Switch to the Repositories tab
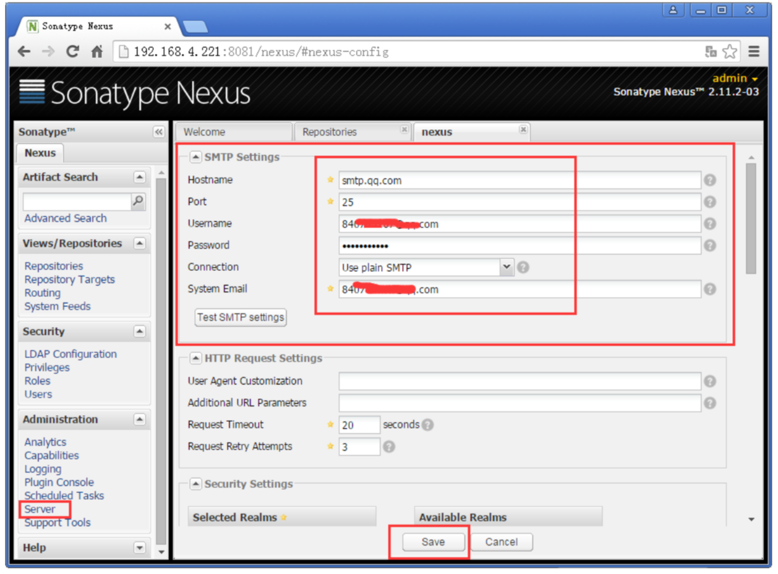 (353, 132)
